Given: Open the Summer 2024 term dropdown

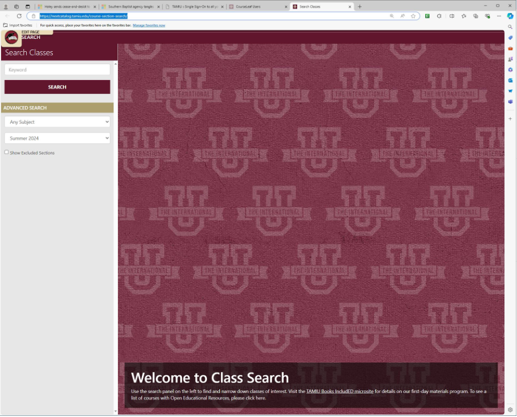Looking at the screenshot, I should pos(57,138).
